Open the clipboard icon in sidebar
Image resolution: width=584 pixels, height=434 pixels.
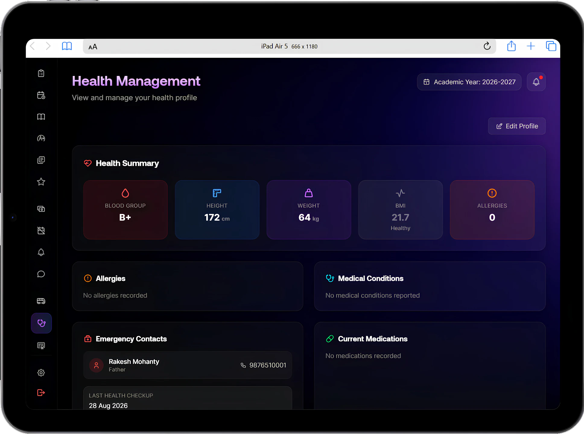click(x=41, y=73)
